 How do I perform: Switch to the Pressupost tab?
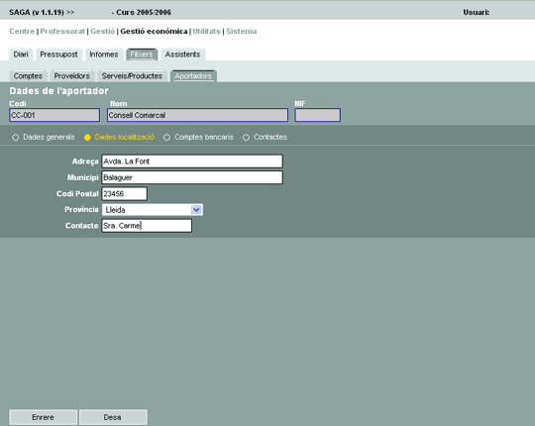pyautogui.click(x=58, y=54)
